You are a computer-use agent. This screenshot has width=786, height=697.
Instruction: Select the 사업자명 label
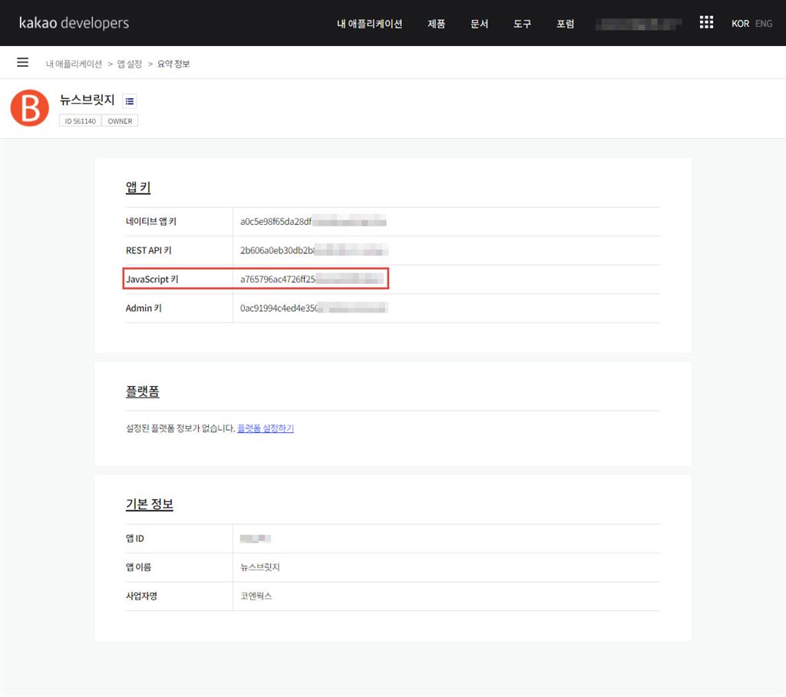tap(141, 596)
